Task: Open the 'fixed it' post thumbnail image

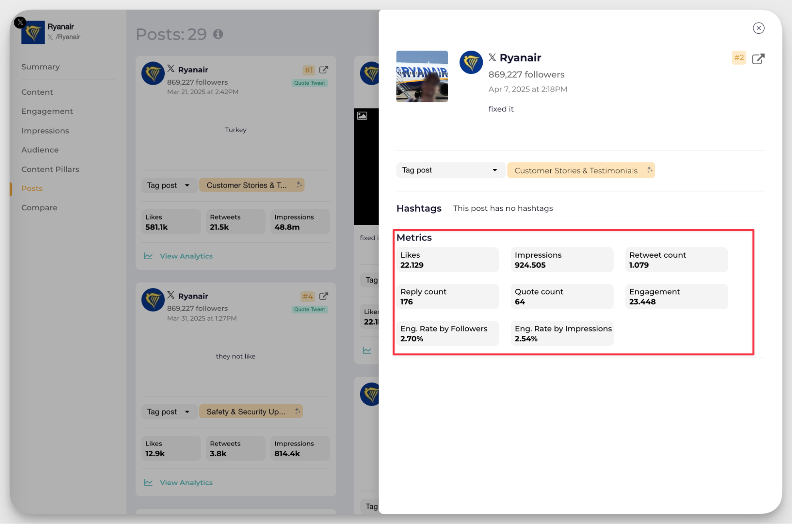Action: coord(422,76)
